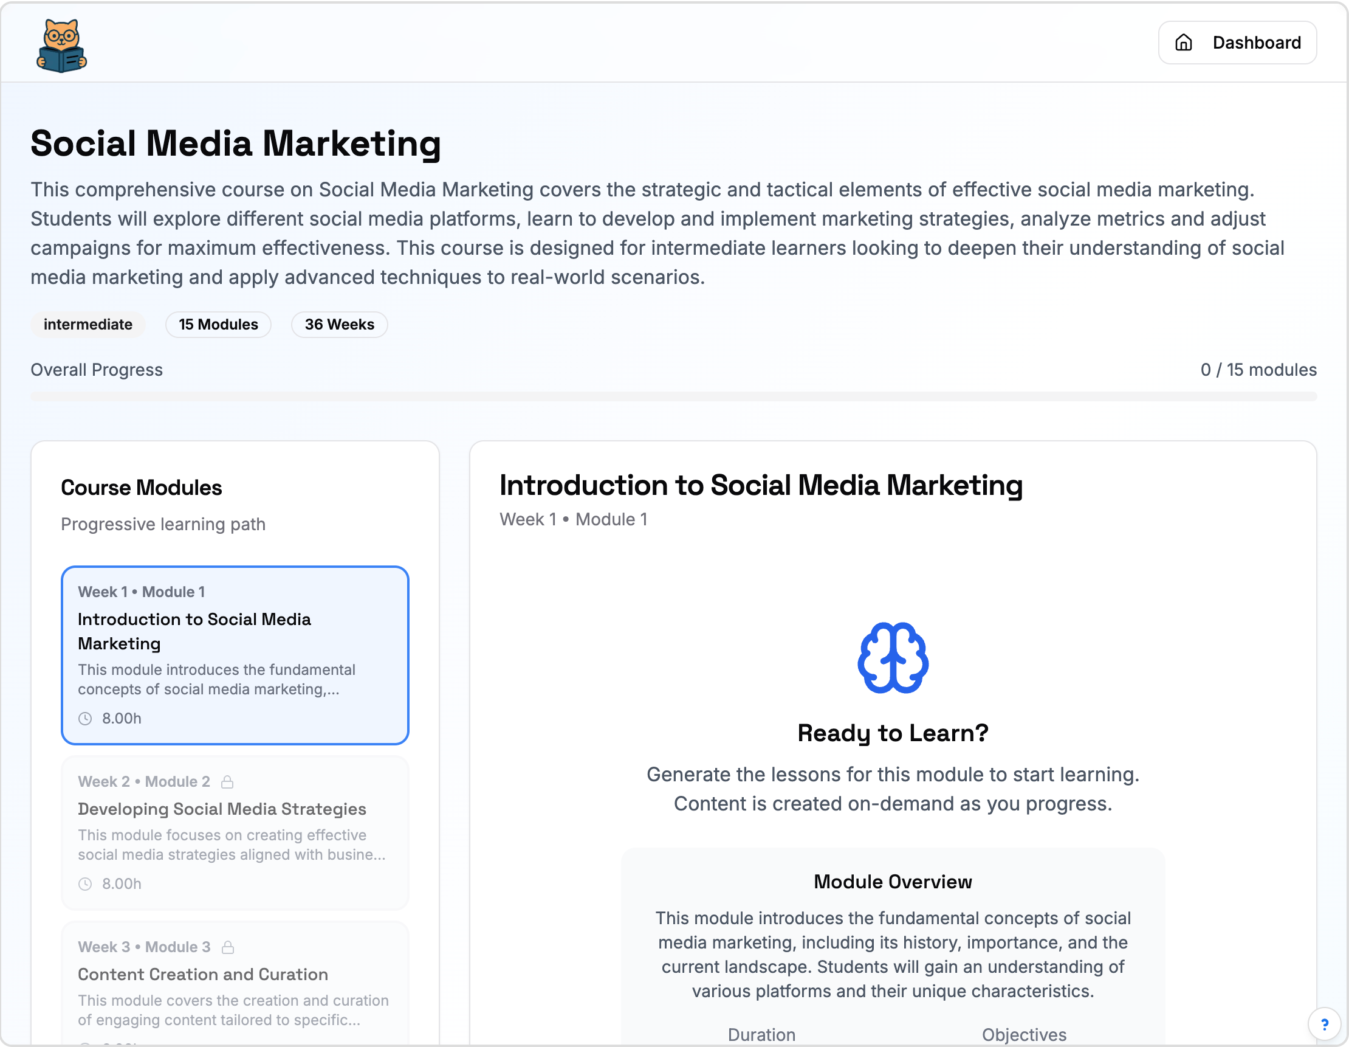1349x1047 pixels.
Task: Click the 0 / 15 modules counter
Action: point(1258,370)
